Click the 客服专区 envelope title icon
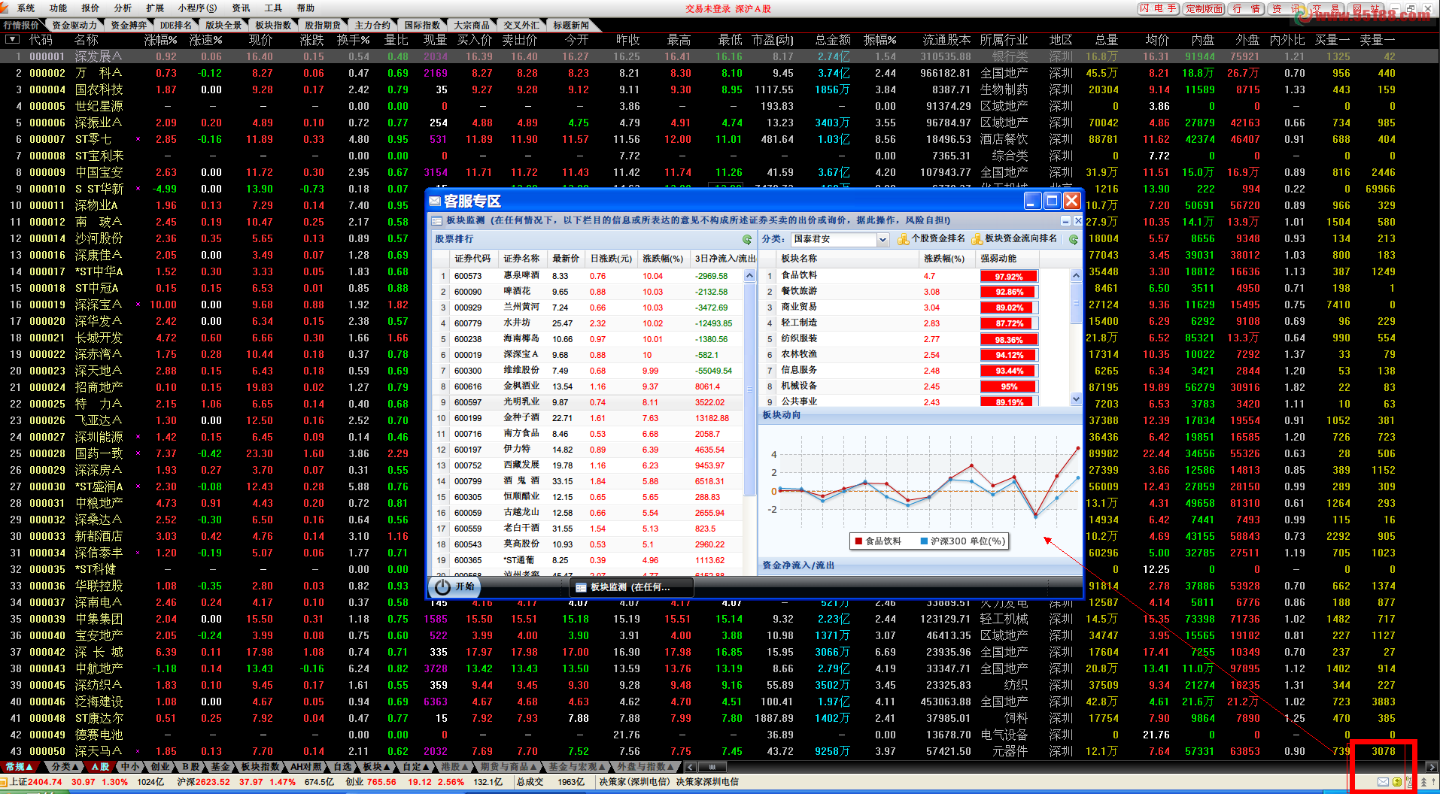 (x=435, y=201)
